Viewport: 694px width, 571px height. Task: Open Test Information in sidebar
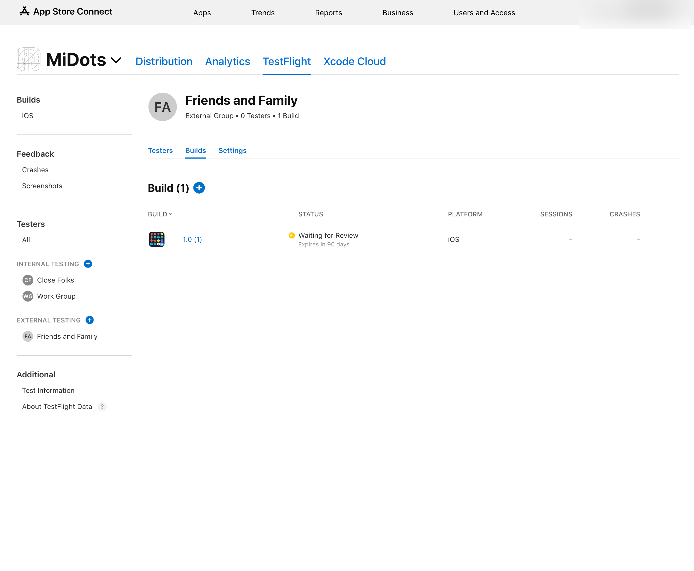48,391
